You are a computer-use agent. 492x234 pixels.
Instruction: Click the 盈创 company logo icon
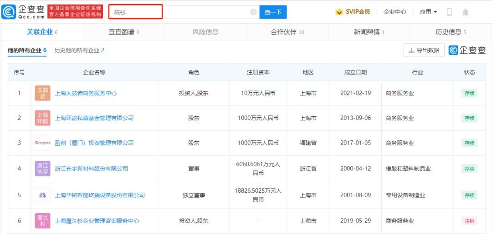click(43, 143)
